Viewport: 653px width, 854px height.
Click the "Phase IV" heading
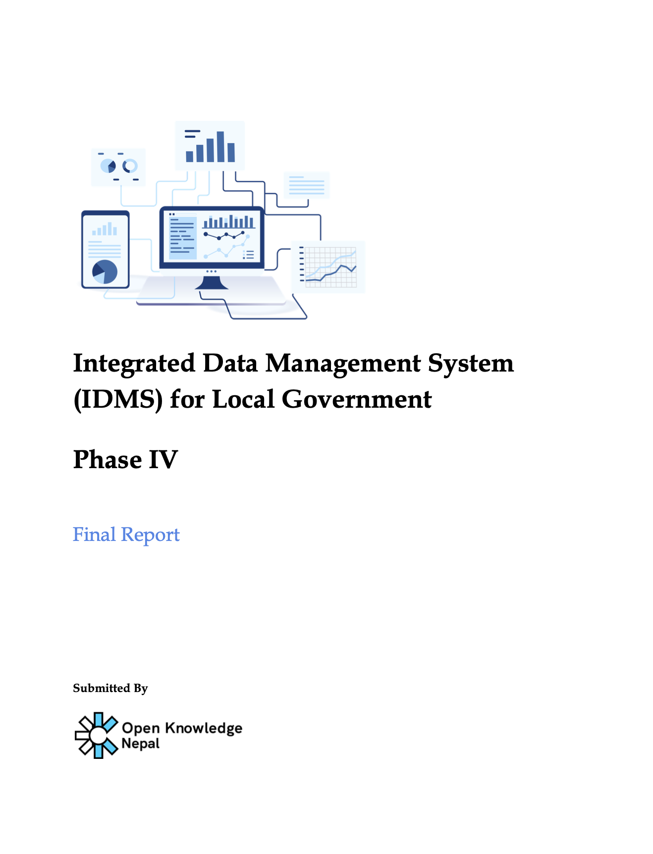point(125,460)
